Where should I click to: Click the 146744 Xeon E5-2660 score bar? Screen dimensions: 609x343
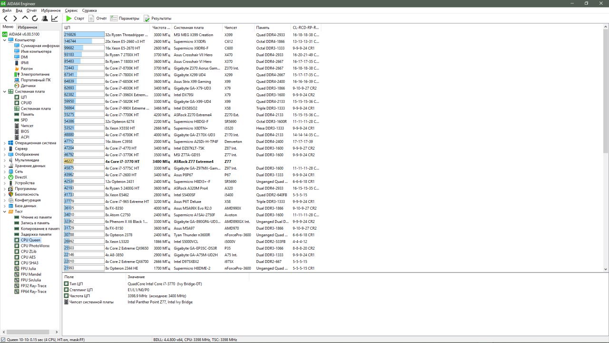click(x=84, y=41)
